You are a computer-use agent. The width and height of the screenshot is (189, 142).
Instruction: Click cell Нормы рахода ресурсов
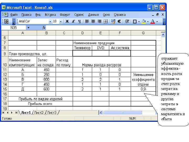click(x=102, y=62)
